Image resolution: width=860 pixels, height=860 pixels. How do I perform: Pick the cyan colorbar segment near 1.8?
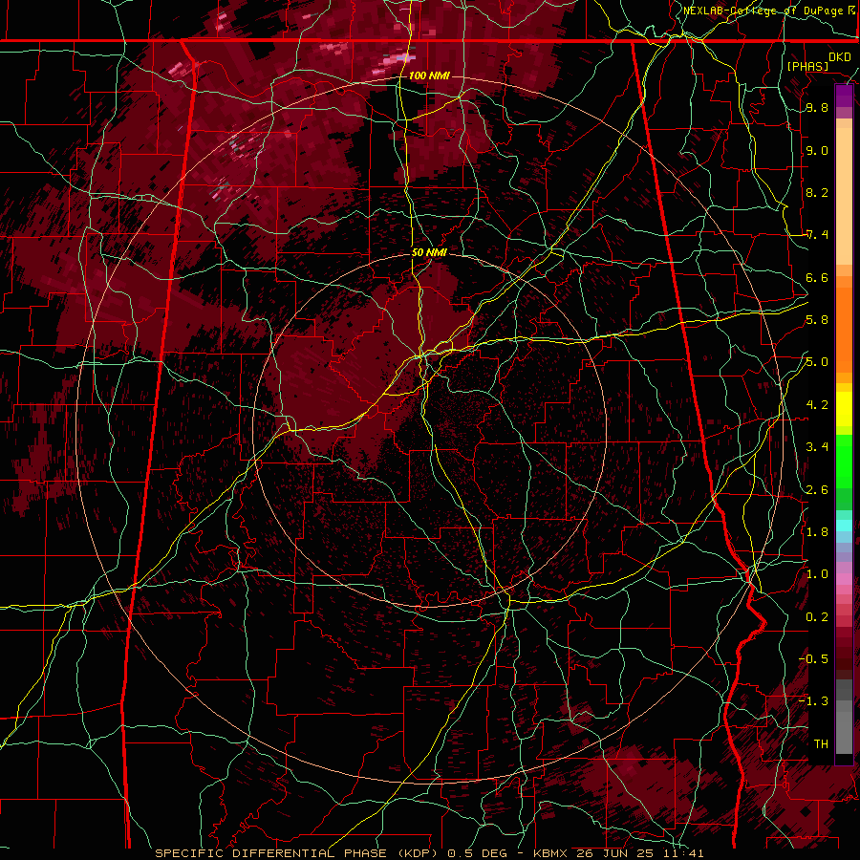pos(844,526)
